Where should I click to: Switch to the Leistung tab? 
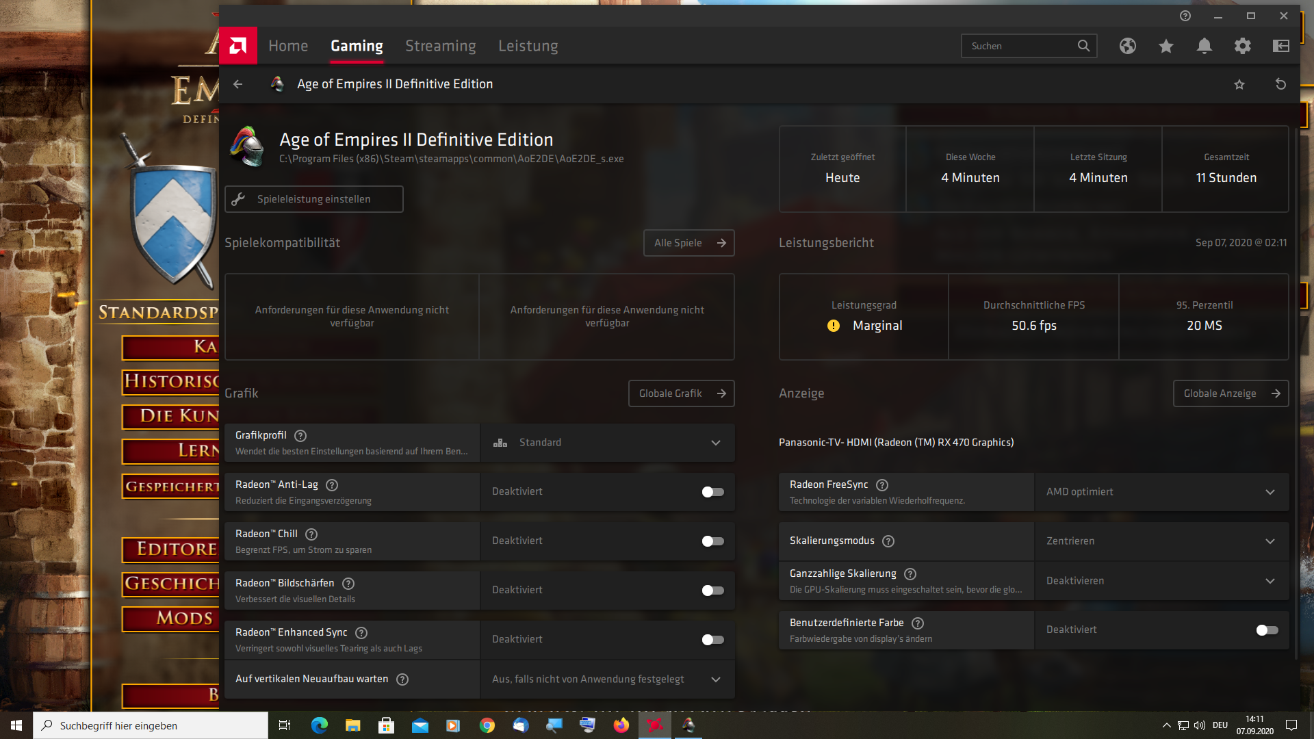528,46
